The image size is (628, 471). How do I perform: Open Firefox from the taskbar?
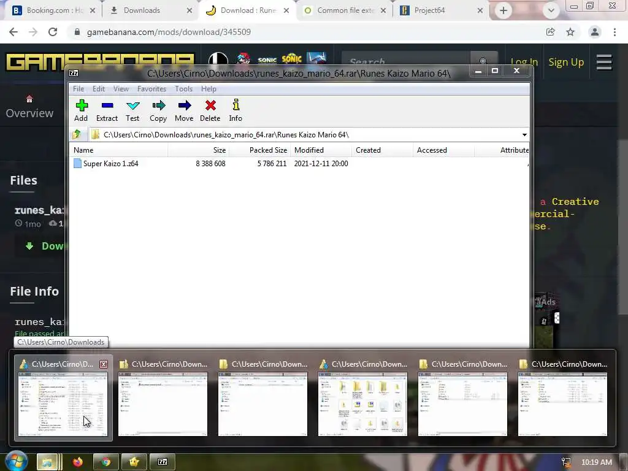click(x=78, y=462)
